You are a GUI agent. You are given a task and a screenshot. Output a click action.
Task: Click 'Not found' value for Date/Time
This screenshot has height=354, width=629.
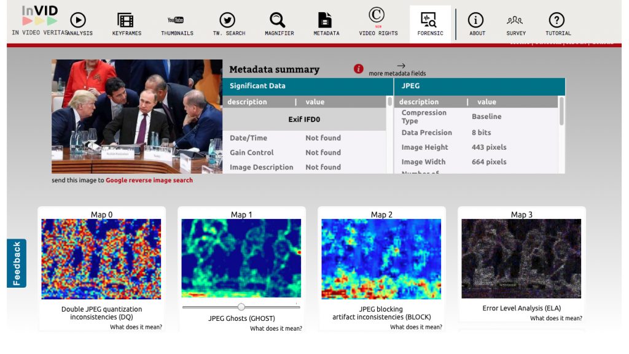point(323,138)
